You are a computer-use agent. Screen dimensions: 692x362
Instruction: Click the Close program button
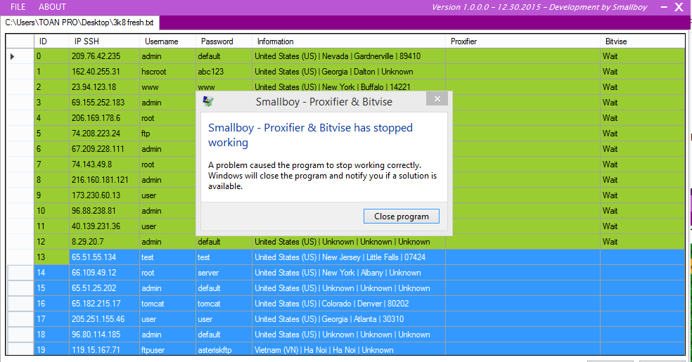pyautogui.click(x=401, y=216)
